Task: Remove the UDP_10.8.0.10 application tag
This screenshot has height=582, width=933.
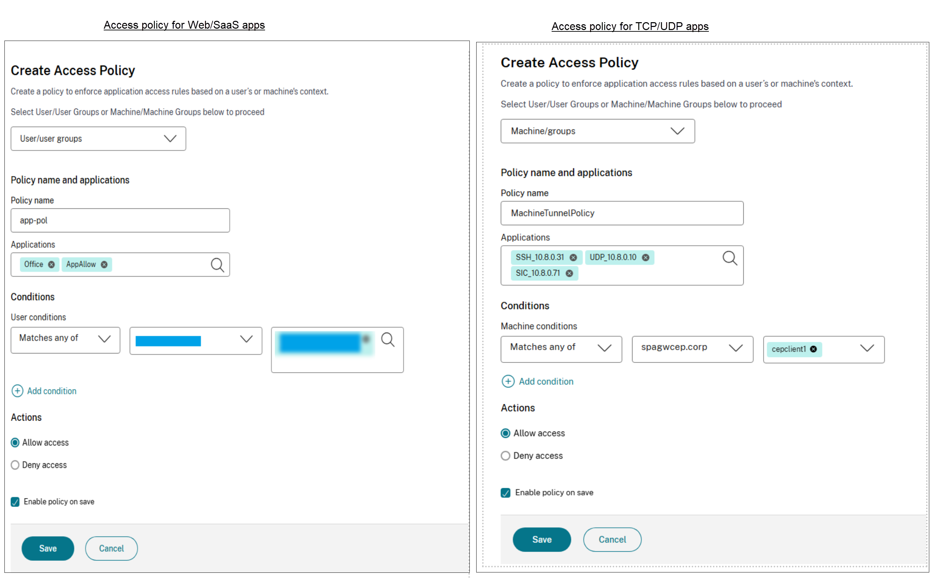Action: pos(645,258)
